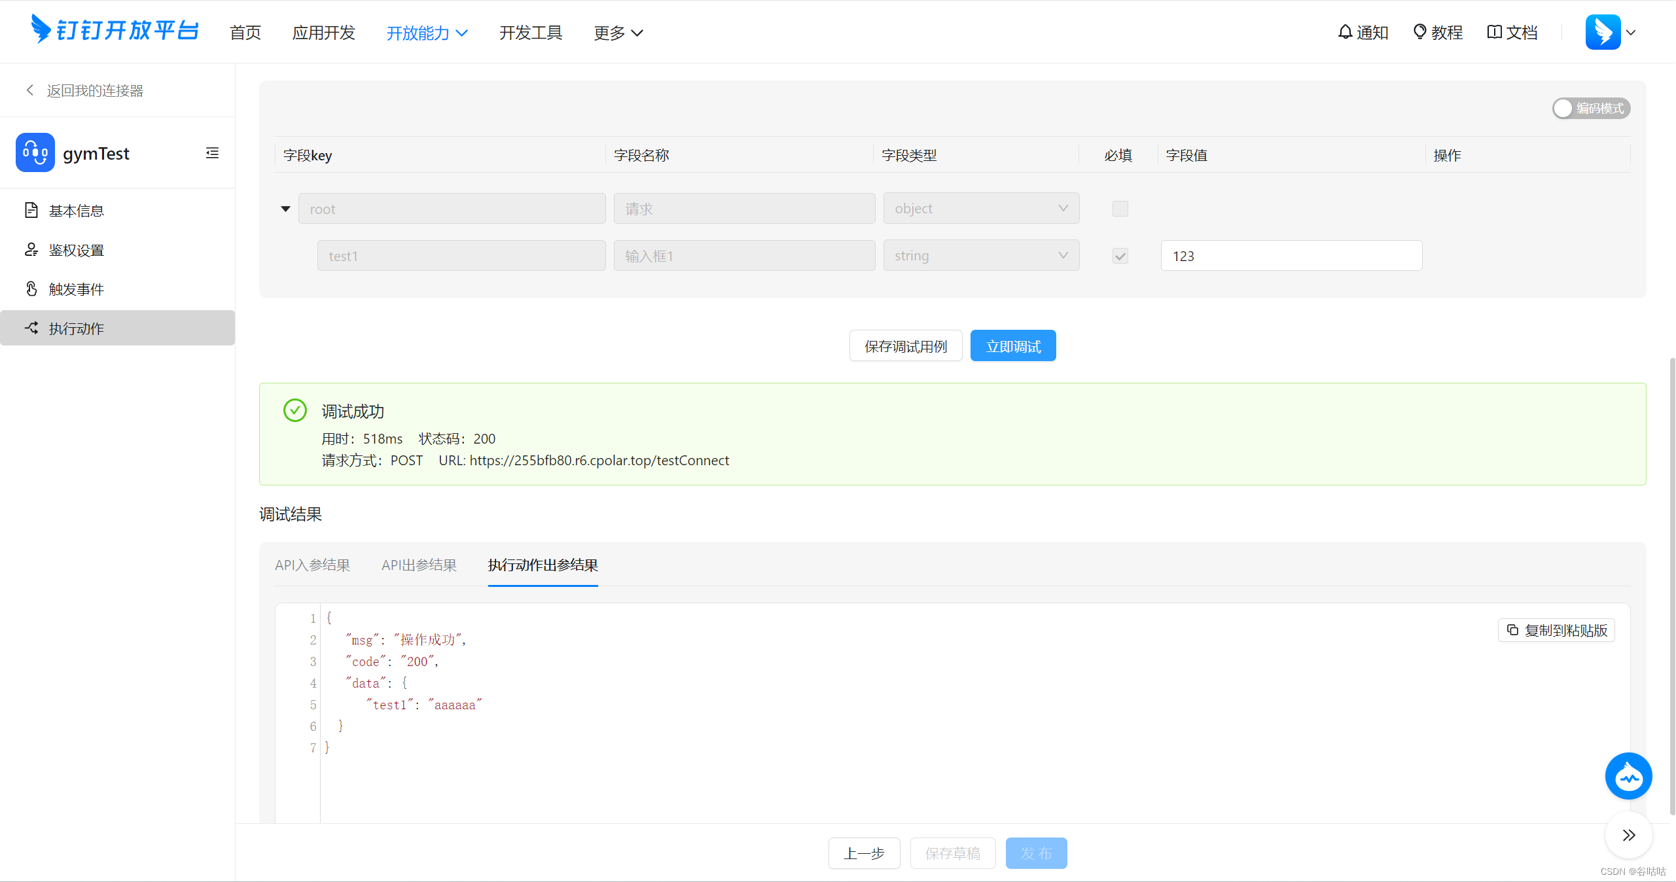
Task: Open the string field type dropdown
Action: 981,256
